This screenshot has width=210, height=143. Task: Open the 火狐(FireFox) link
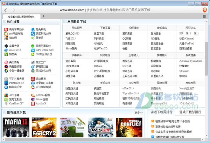187,43
